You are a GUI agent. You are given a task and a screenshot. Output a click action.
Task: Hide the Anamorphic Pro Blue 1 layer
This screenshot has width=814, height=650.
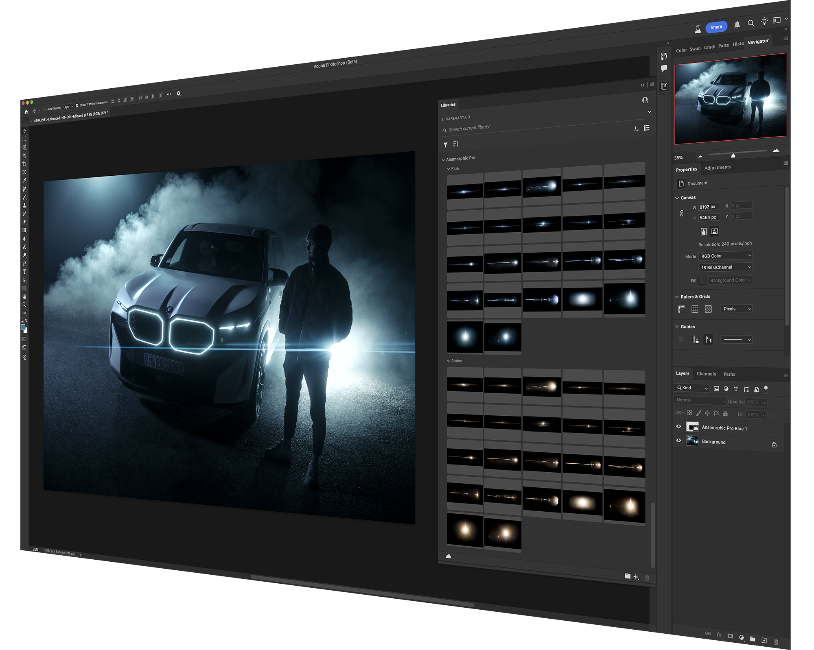[678, 426]
